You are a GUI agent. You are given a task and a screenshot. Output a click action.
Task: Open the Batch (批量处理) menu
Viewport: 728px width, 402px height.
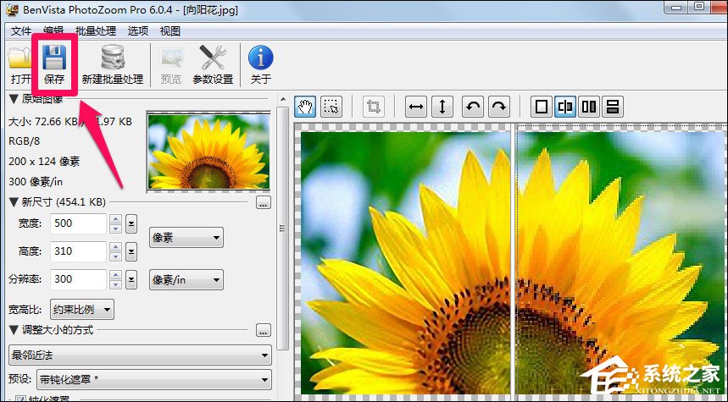click(97, 31)
